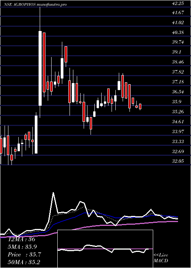Image resolution: width=191 pixels, height=268 pixels.
Task: Click the 33.97 price axis label
Action: 178,131
